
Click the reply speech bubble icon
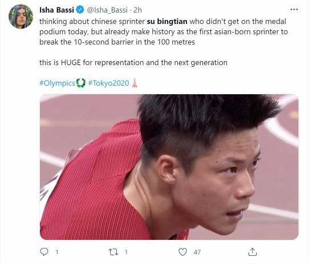point(44,252)
